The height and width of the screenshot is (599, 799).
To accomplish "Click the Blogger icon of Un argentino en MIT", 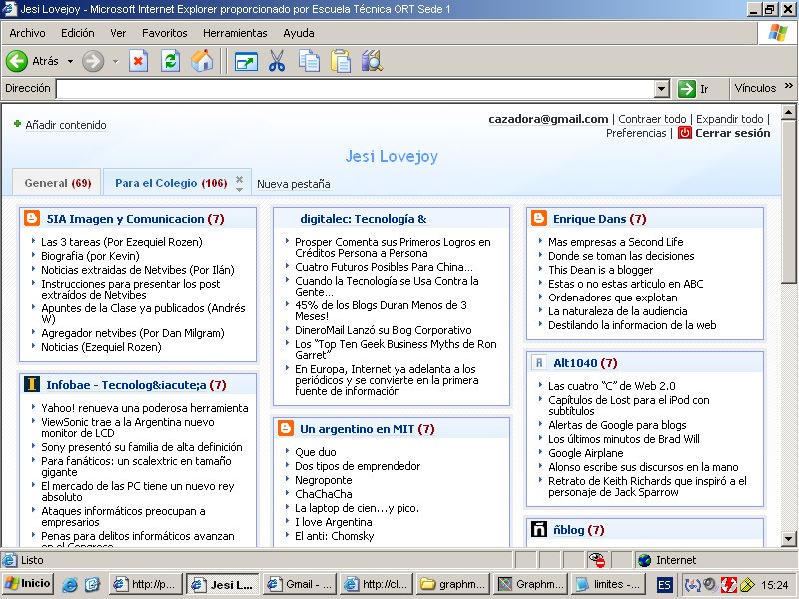I will 286,428.
